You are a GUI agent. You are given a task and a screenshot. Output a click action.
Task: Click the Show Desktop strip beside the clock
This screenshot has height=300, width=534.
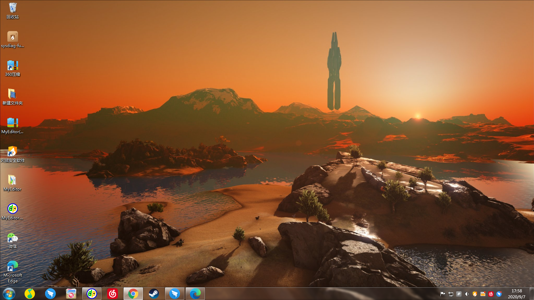point(532,294)
